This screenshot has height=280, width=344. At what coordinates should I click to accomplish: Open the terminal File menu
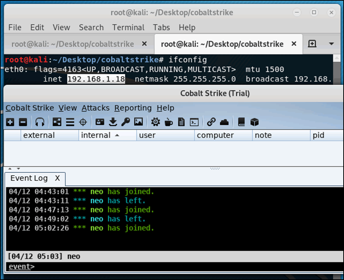[15, 27]
